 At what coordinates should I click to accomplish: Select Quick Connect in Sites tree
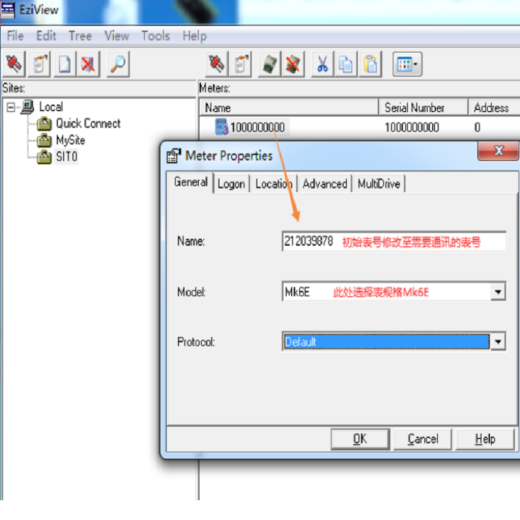[x=88, y=123]
